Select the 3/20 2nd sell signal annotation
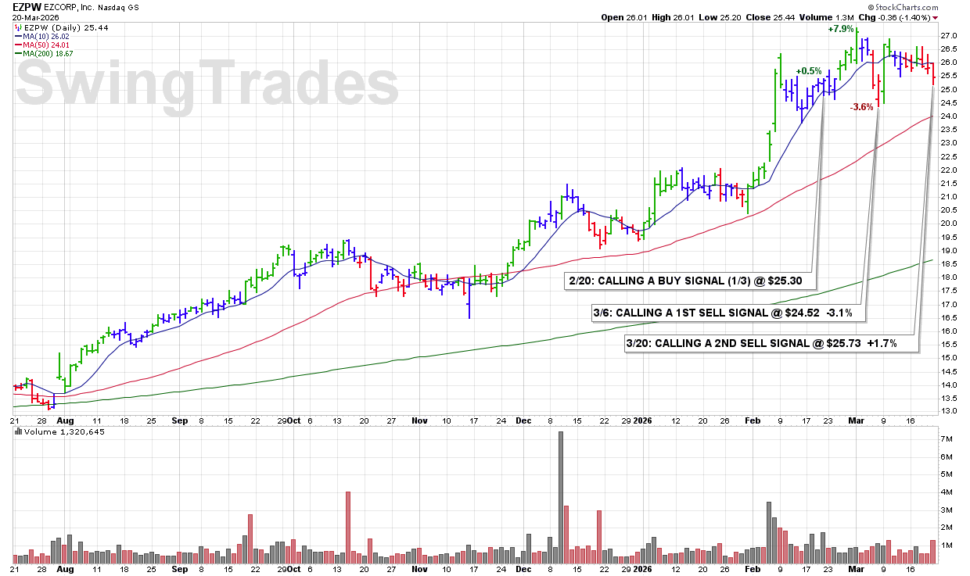The image size is (970, 576). pos(772,343)
